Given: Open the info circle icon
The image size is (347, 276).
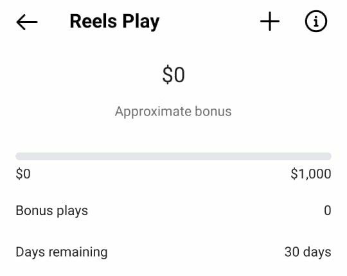Looking at the screenshot, I should pos(316,21).
